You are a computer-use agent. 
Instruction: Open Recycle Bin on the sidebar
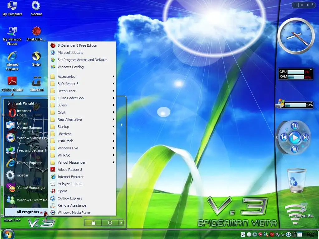click(297, 181)
